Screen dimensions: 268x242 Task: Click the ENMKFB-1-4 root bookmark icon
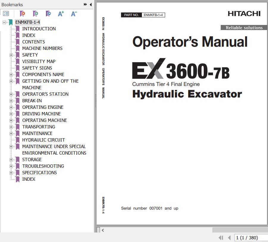[x=11, y=22]
